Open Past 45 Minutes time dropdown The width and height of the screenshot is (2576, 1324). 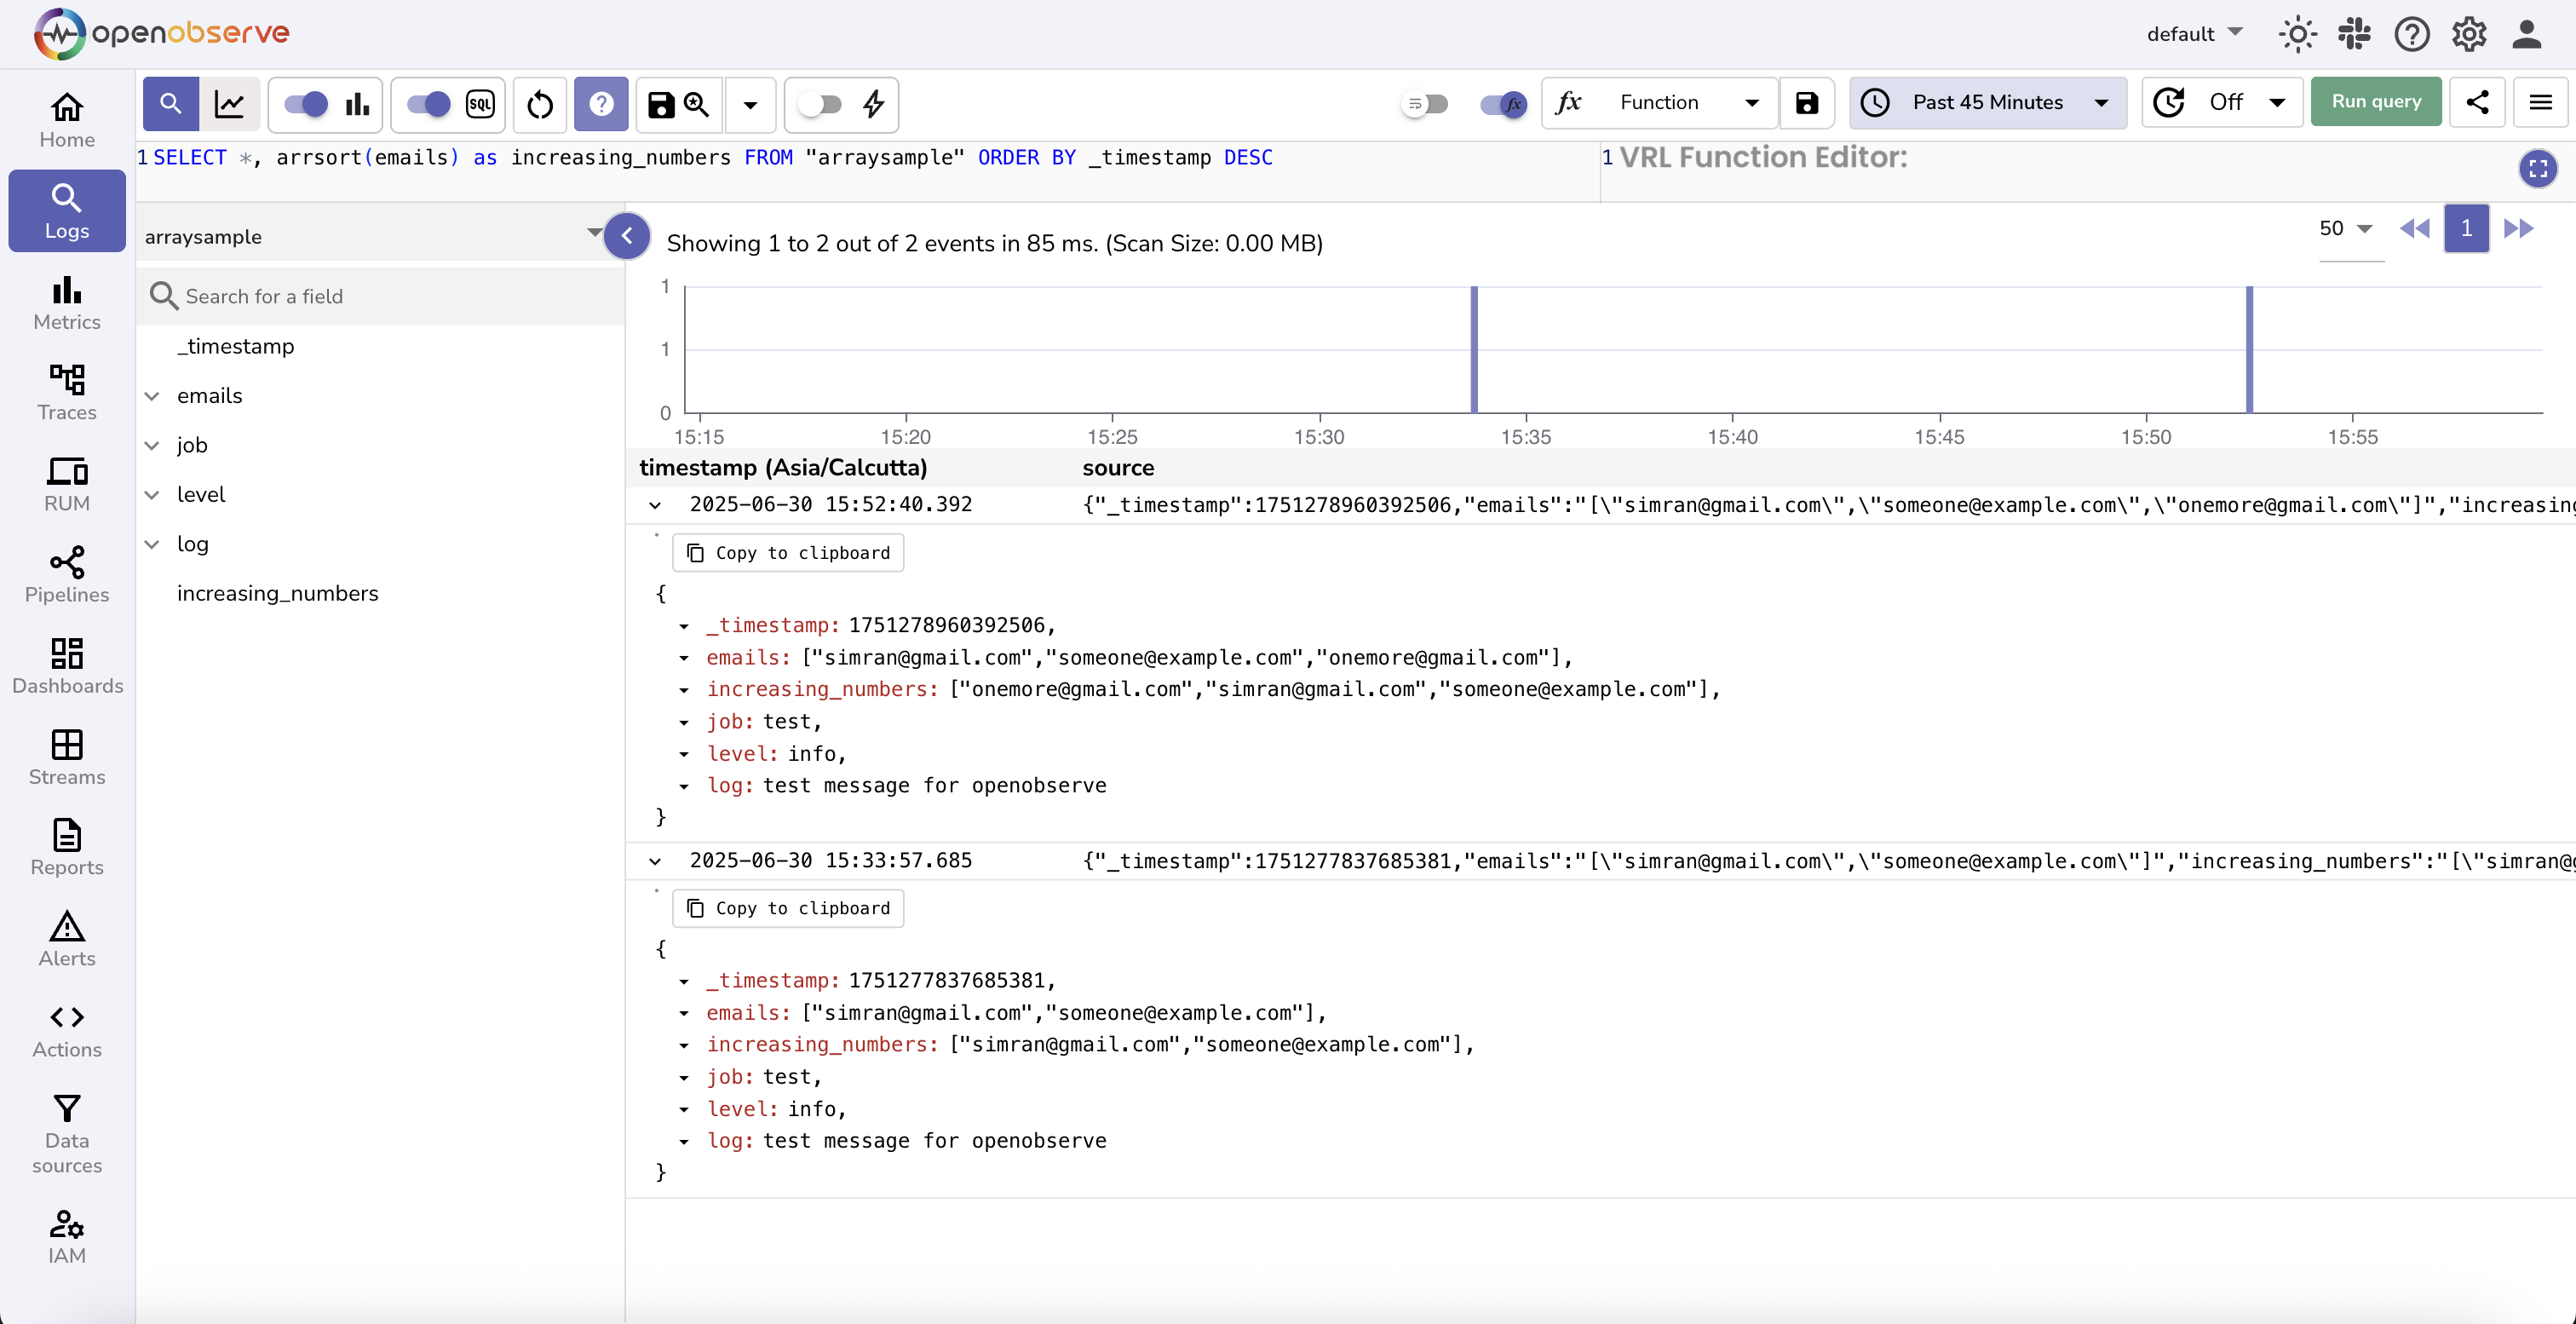pos(1987,102)
